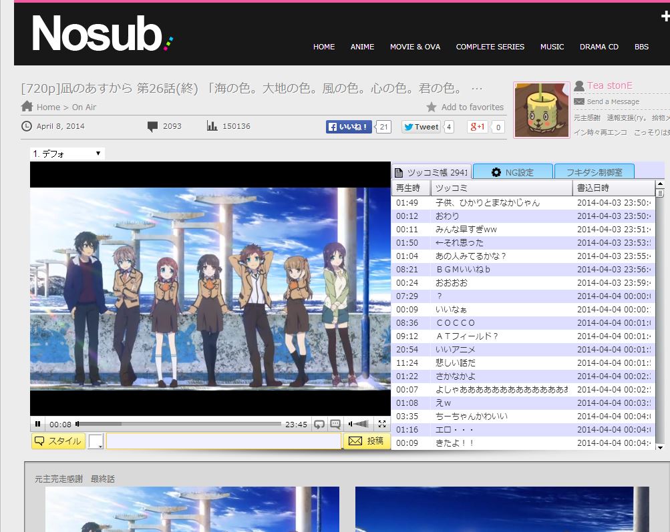Open COMPLETE SERIES section

[490, 47]
